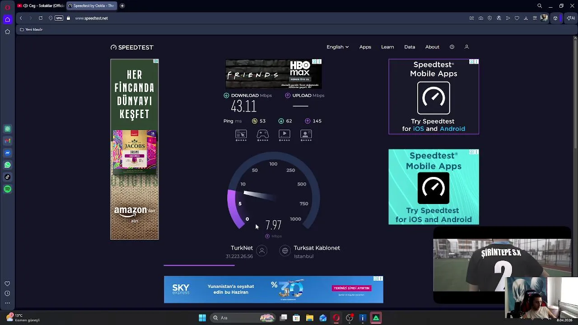Image resolution: width=578 pixels, height=325 pixels.
Task: Click the SPEEDTEST logo
Action: pyautogui.click(x=132, y=47)
